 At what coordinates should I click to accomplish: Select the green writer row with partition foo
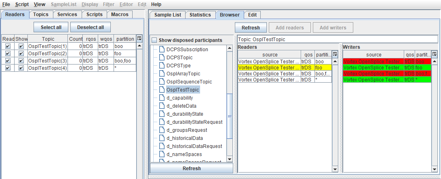(x=387, y=68)
